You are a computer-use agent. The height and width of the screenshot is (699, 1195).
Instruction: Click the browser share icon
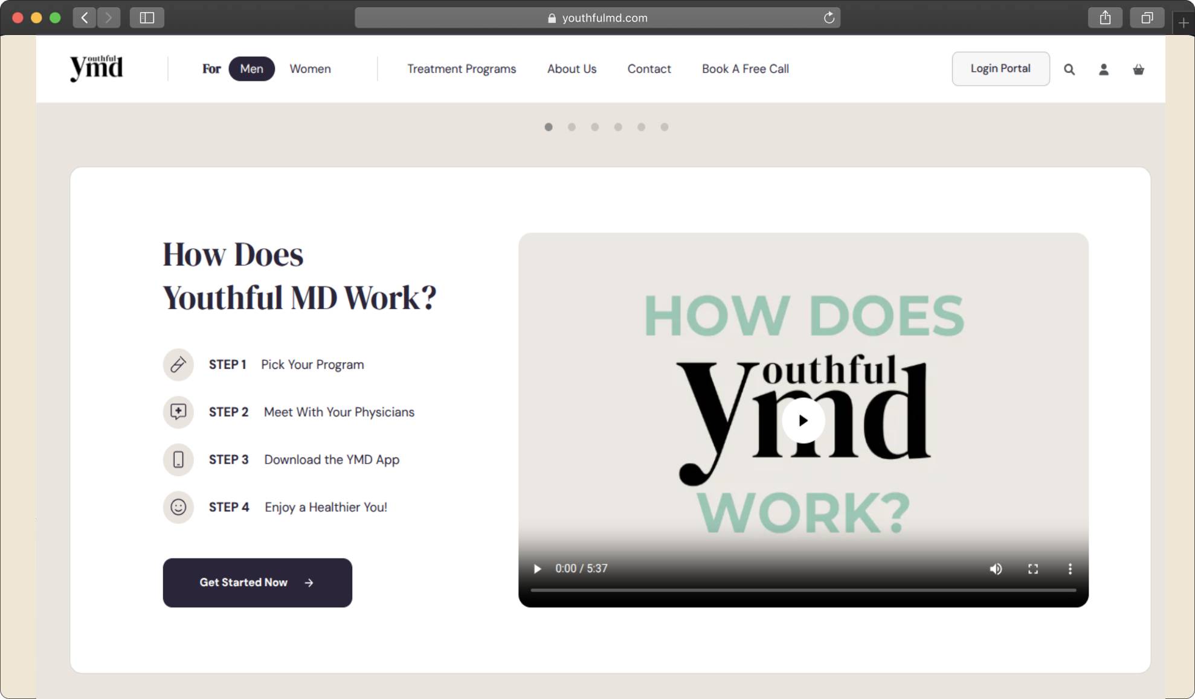point(1105,18)
